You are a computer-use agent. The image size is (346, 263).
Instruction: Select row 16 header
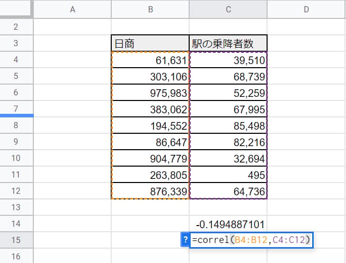(16, 256)
